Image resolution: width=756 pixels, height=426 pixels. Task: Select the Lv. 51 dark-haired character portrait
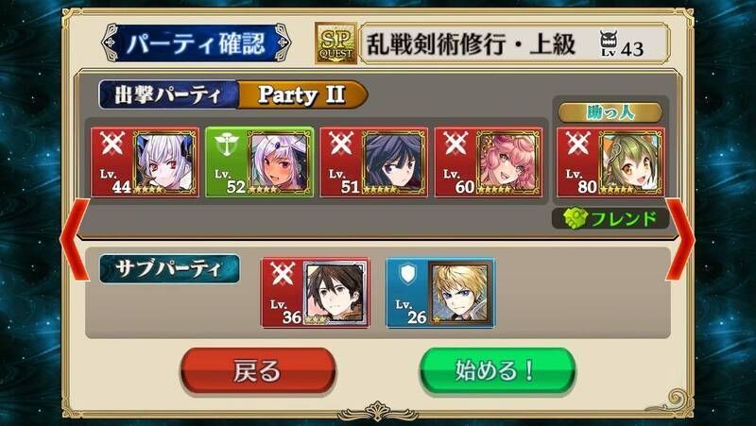373,162
